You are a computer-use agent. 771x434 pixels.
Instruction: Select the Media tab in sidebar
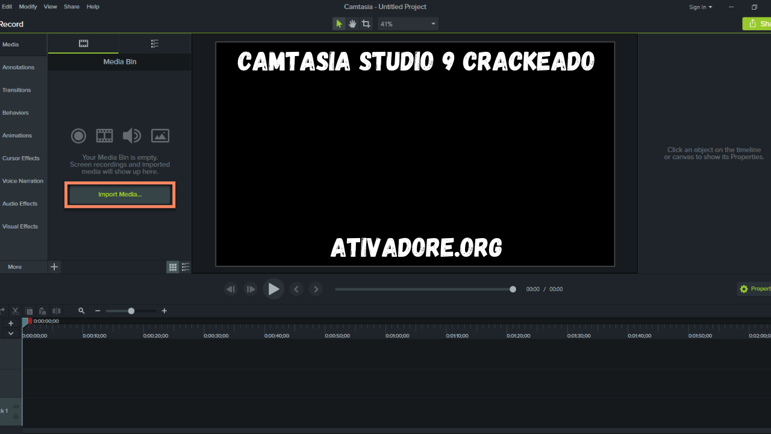click(x=23, y=45)
